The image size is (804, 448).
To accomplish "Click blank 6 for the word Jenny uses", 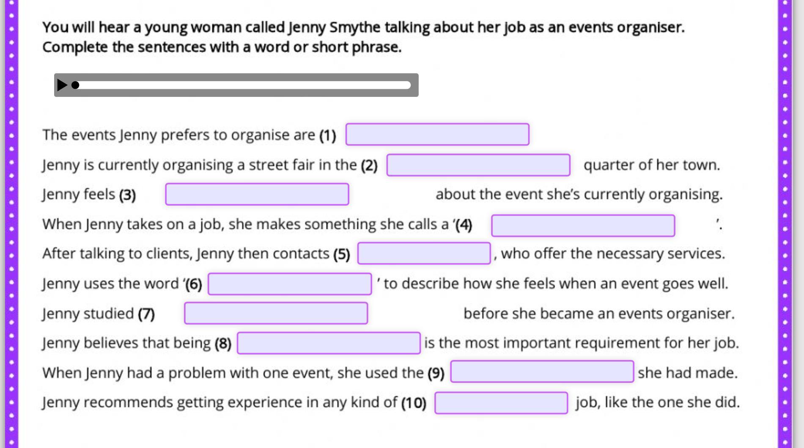I will click(289, 284).
